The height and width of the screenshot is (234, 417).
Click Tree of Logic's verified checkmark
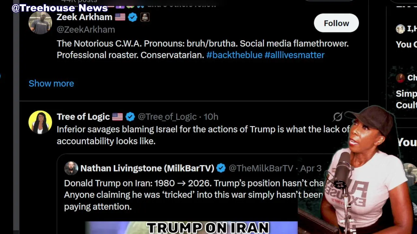130,117
